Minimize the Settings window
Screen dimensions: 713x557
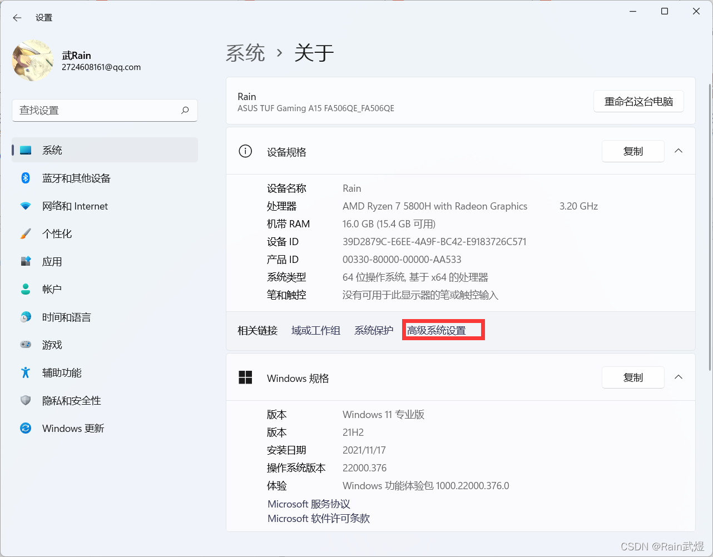(633, 11)
